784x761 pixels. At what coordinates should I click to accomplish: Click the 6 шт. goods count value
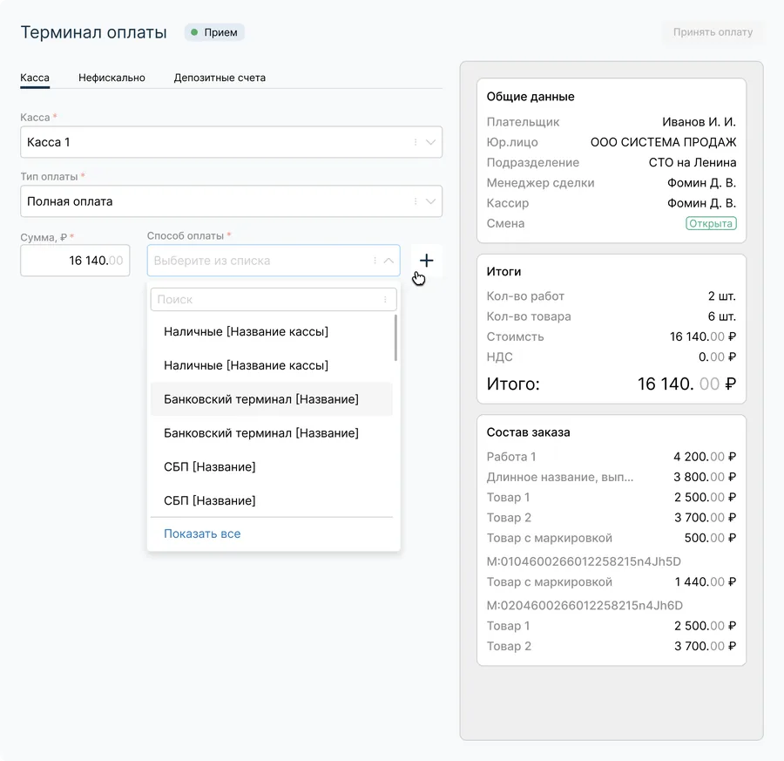tap(722, 316)
